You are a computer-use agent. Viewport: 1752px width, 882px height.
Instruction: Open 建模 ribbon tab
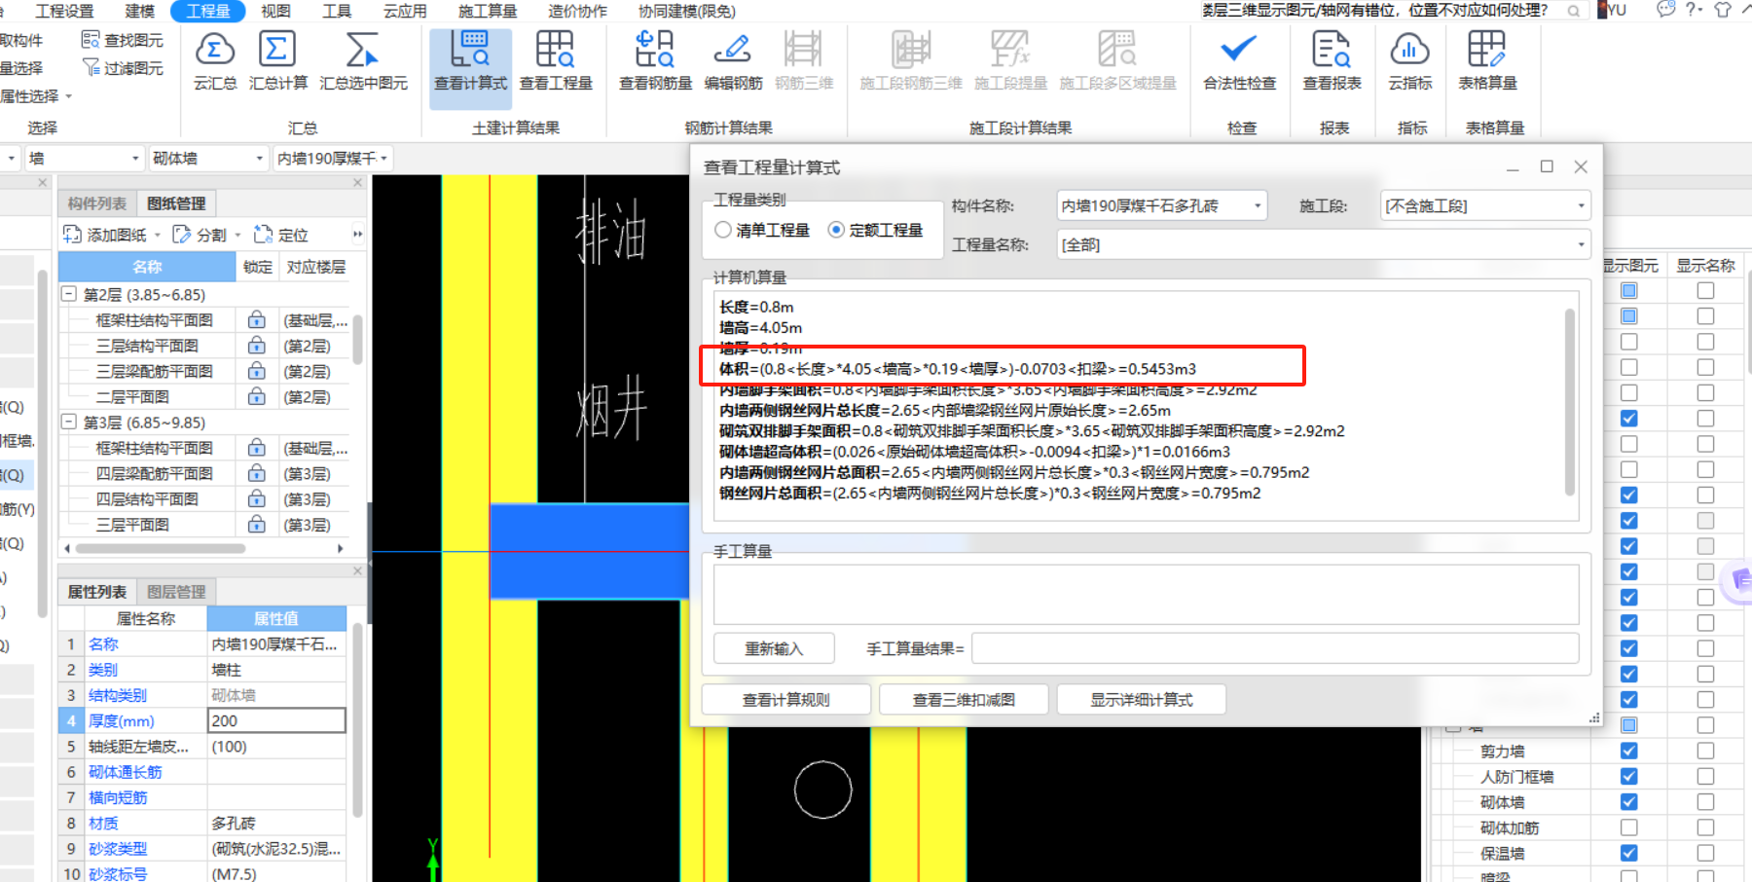(139, 11)
